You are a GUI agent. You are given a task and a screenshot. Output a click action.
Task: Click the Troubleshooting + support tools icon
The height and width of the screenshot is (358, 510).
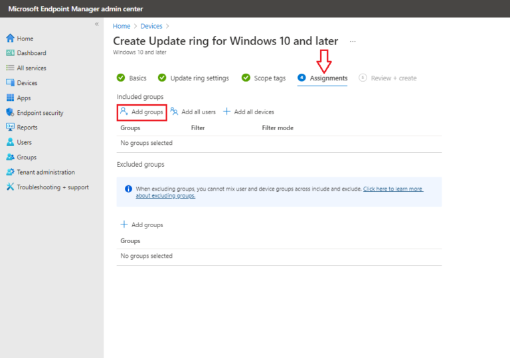pos(10,187)
